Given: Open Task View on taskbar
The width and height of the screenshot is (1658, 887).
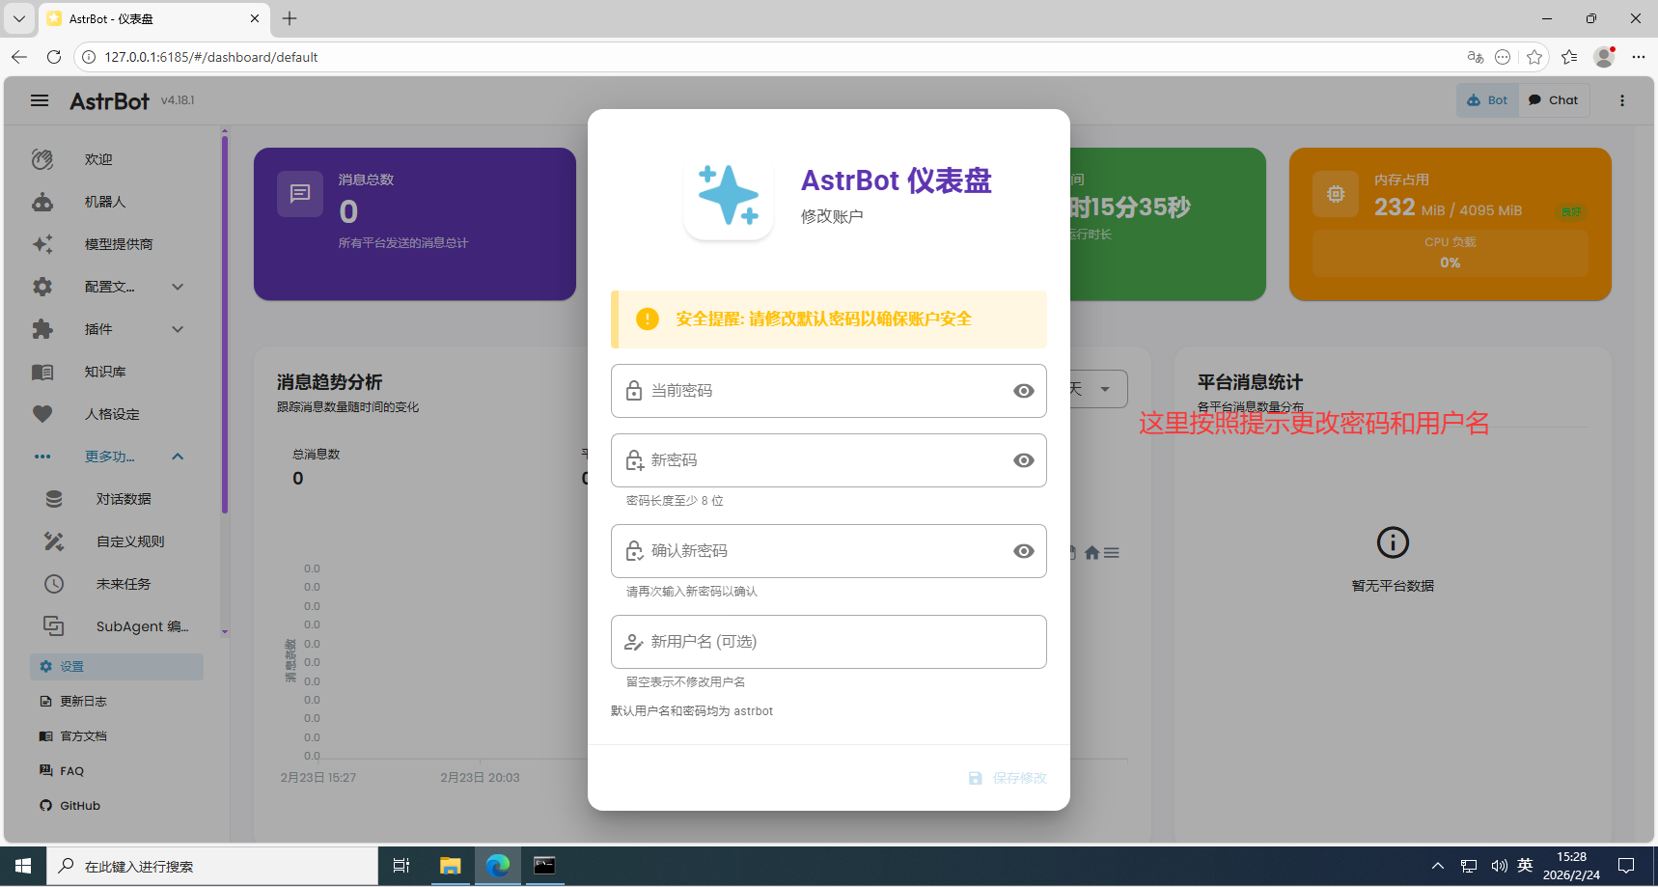Looking at the screenshot, I should coord(401,866).
